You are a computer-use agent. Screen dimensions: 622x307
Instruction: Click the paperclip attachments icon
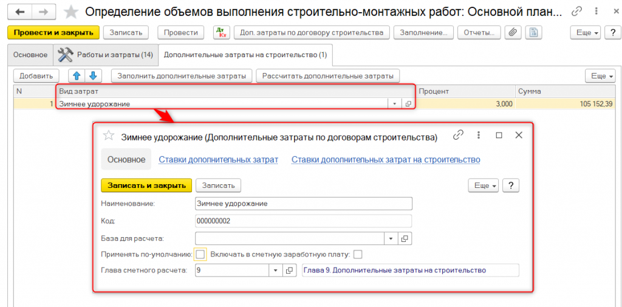tap(514, 33)
